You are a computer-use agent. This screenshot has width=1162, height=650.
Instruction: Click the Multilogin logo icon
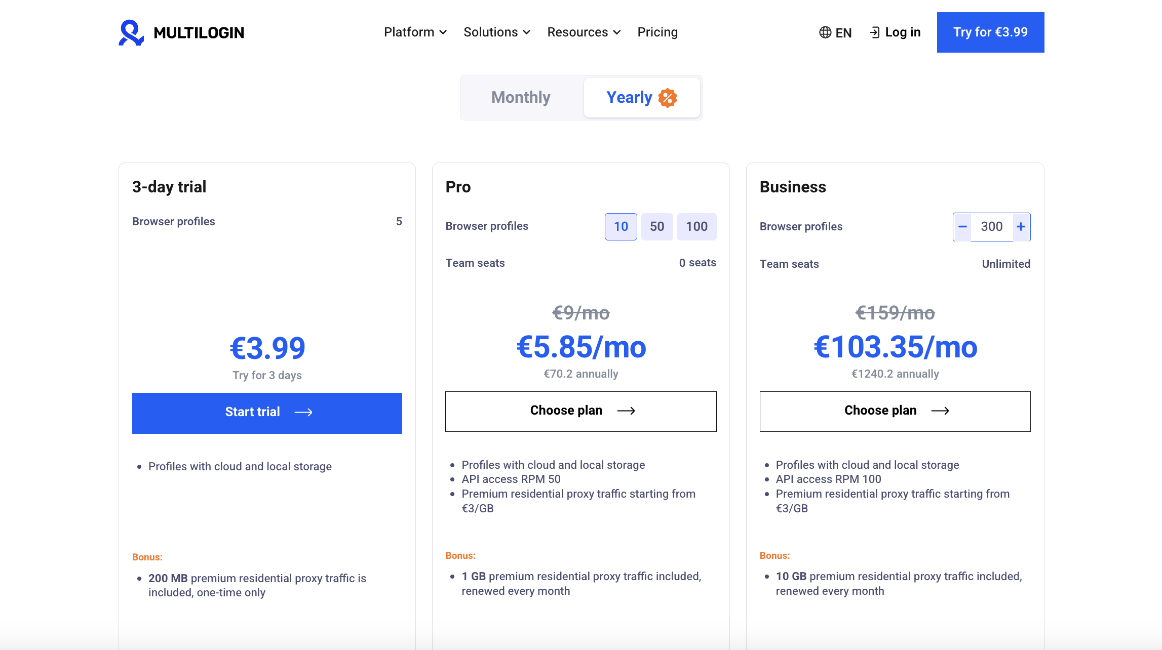131,32
